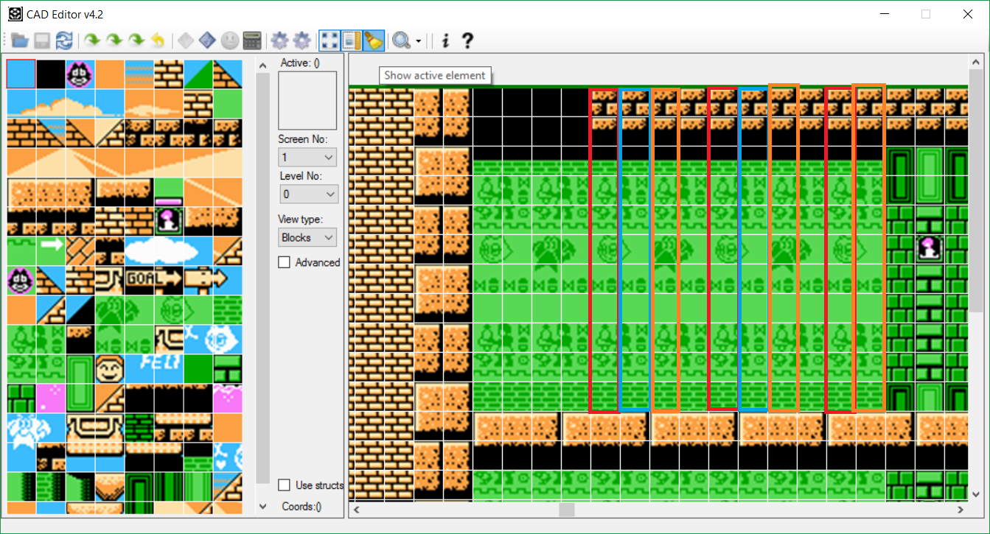
Task: Click the gear icon beside the blue corner-arrows toggle
Action: click(x=302, y=41)
